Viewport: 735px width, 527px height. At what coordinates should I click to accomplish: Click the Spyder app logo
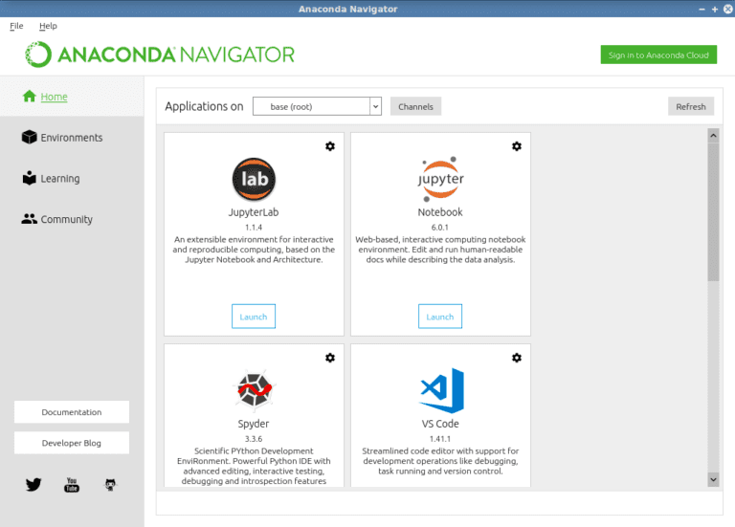coord(254,389)
